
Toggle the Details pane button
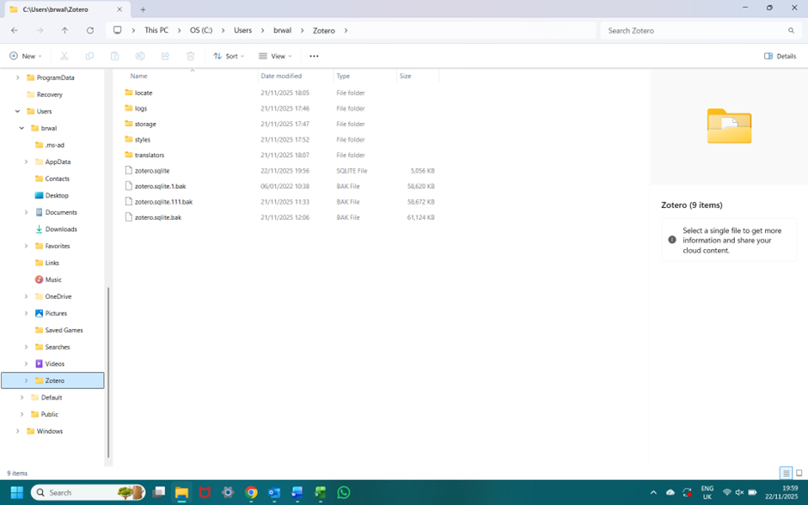pyautogui.click(x=780, y=56)
